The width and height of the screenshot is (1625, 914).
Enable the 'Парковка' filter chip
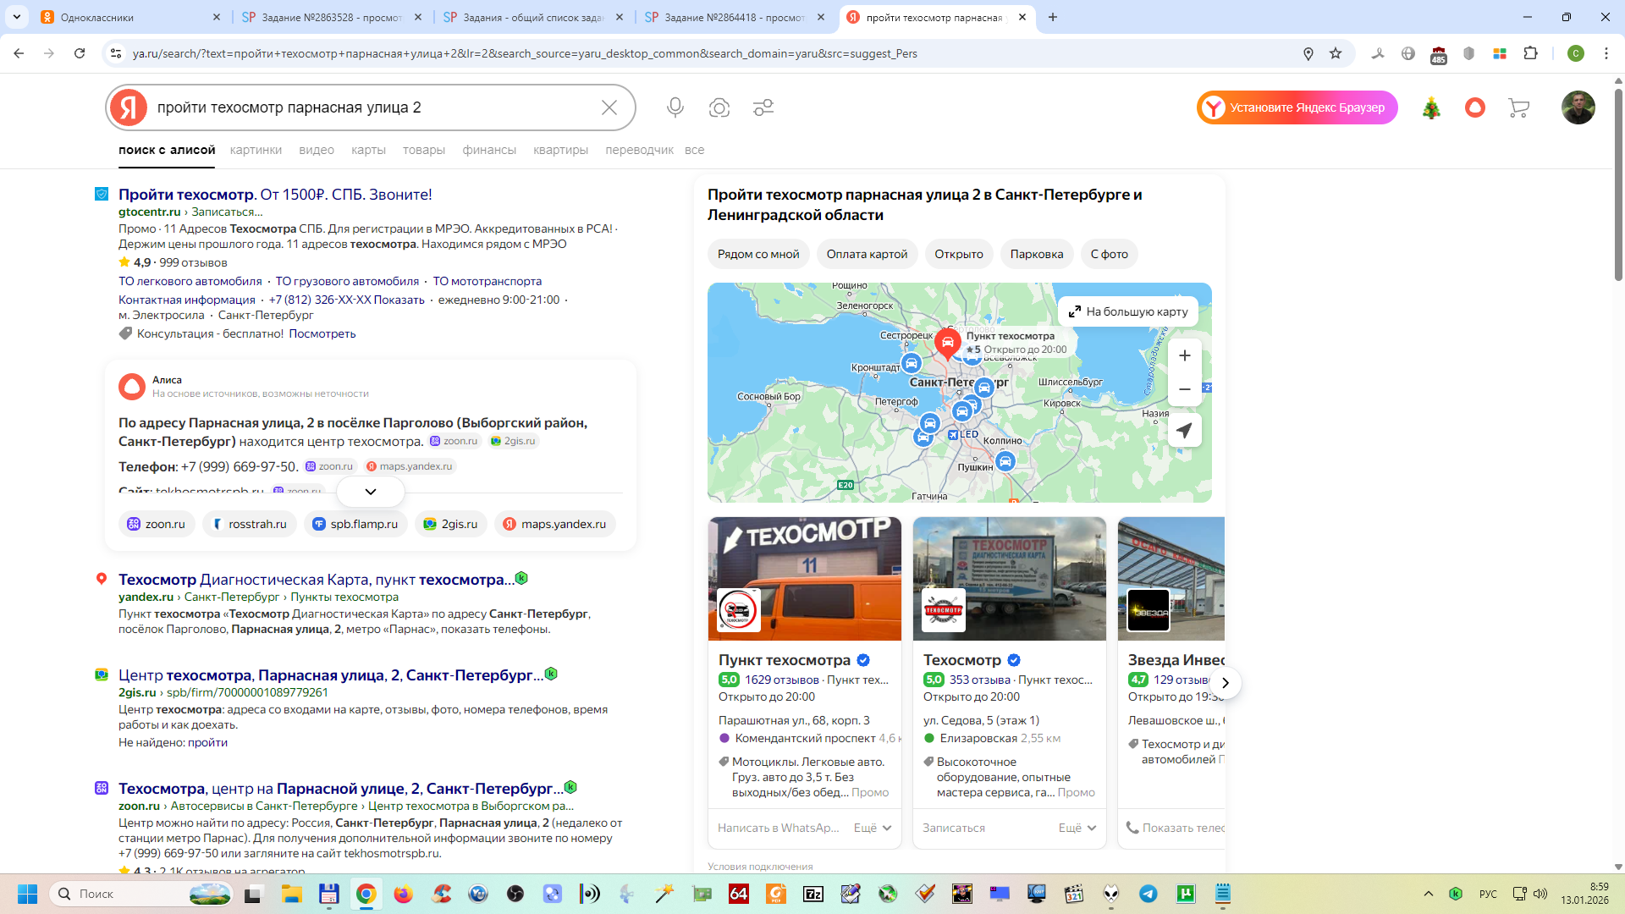[1036, 254]
